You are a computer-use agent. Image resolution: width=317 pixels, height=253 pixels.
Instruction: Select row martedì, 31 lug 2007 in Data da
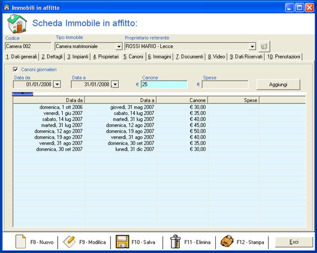(62, 125)
